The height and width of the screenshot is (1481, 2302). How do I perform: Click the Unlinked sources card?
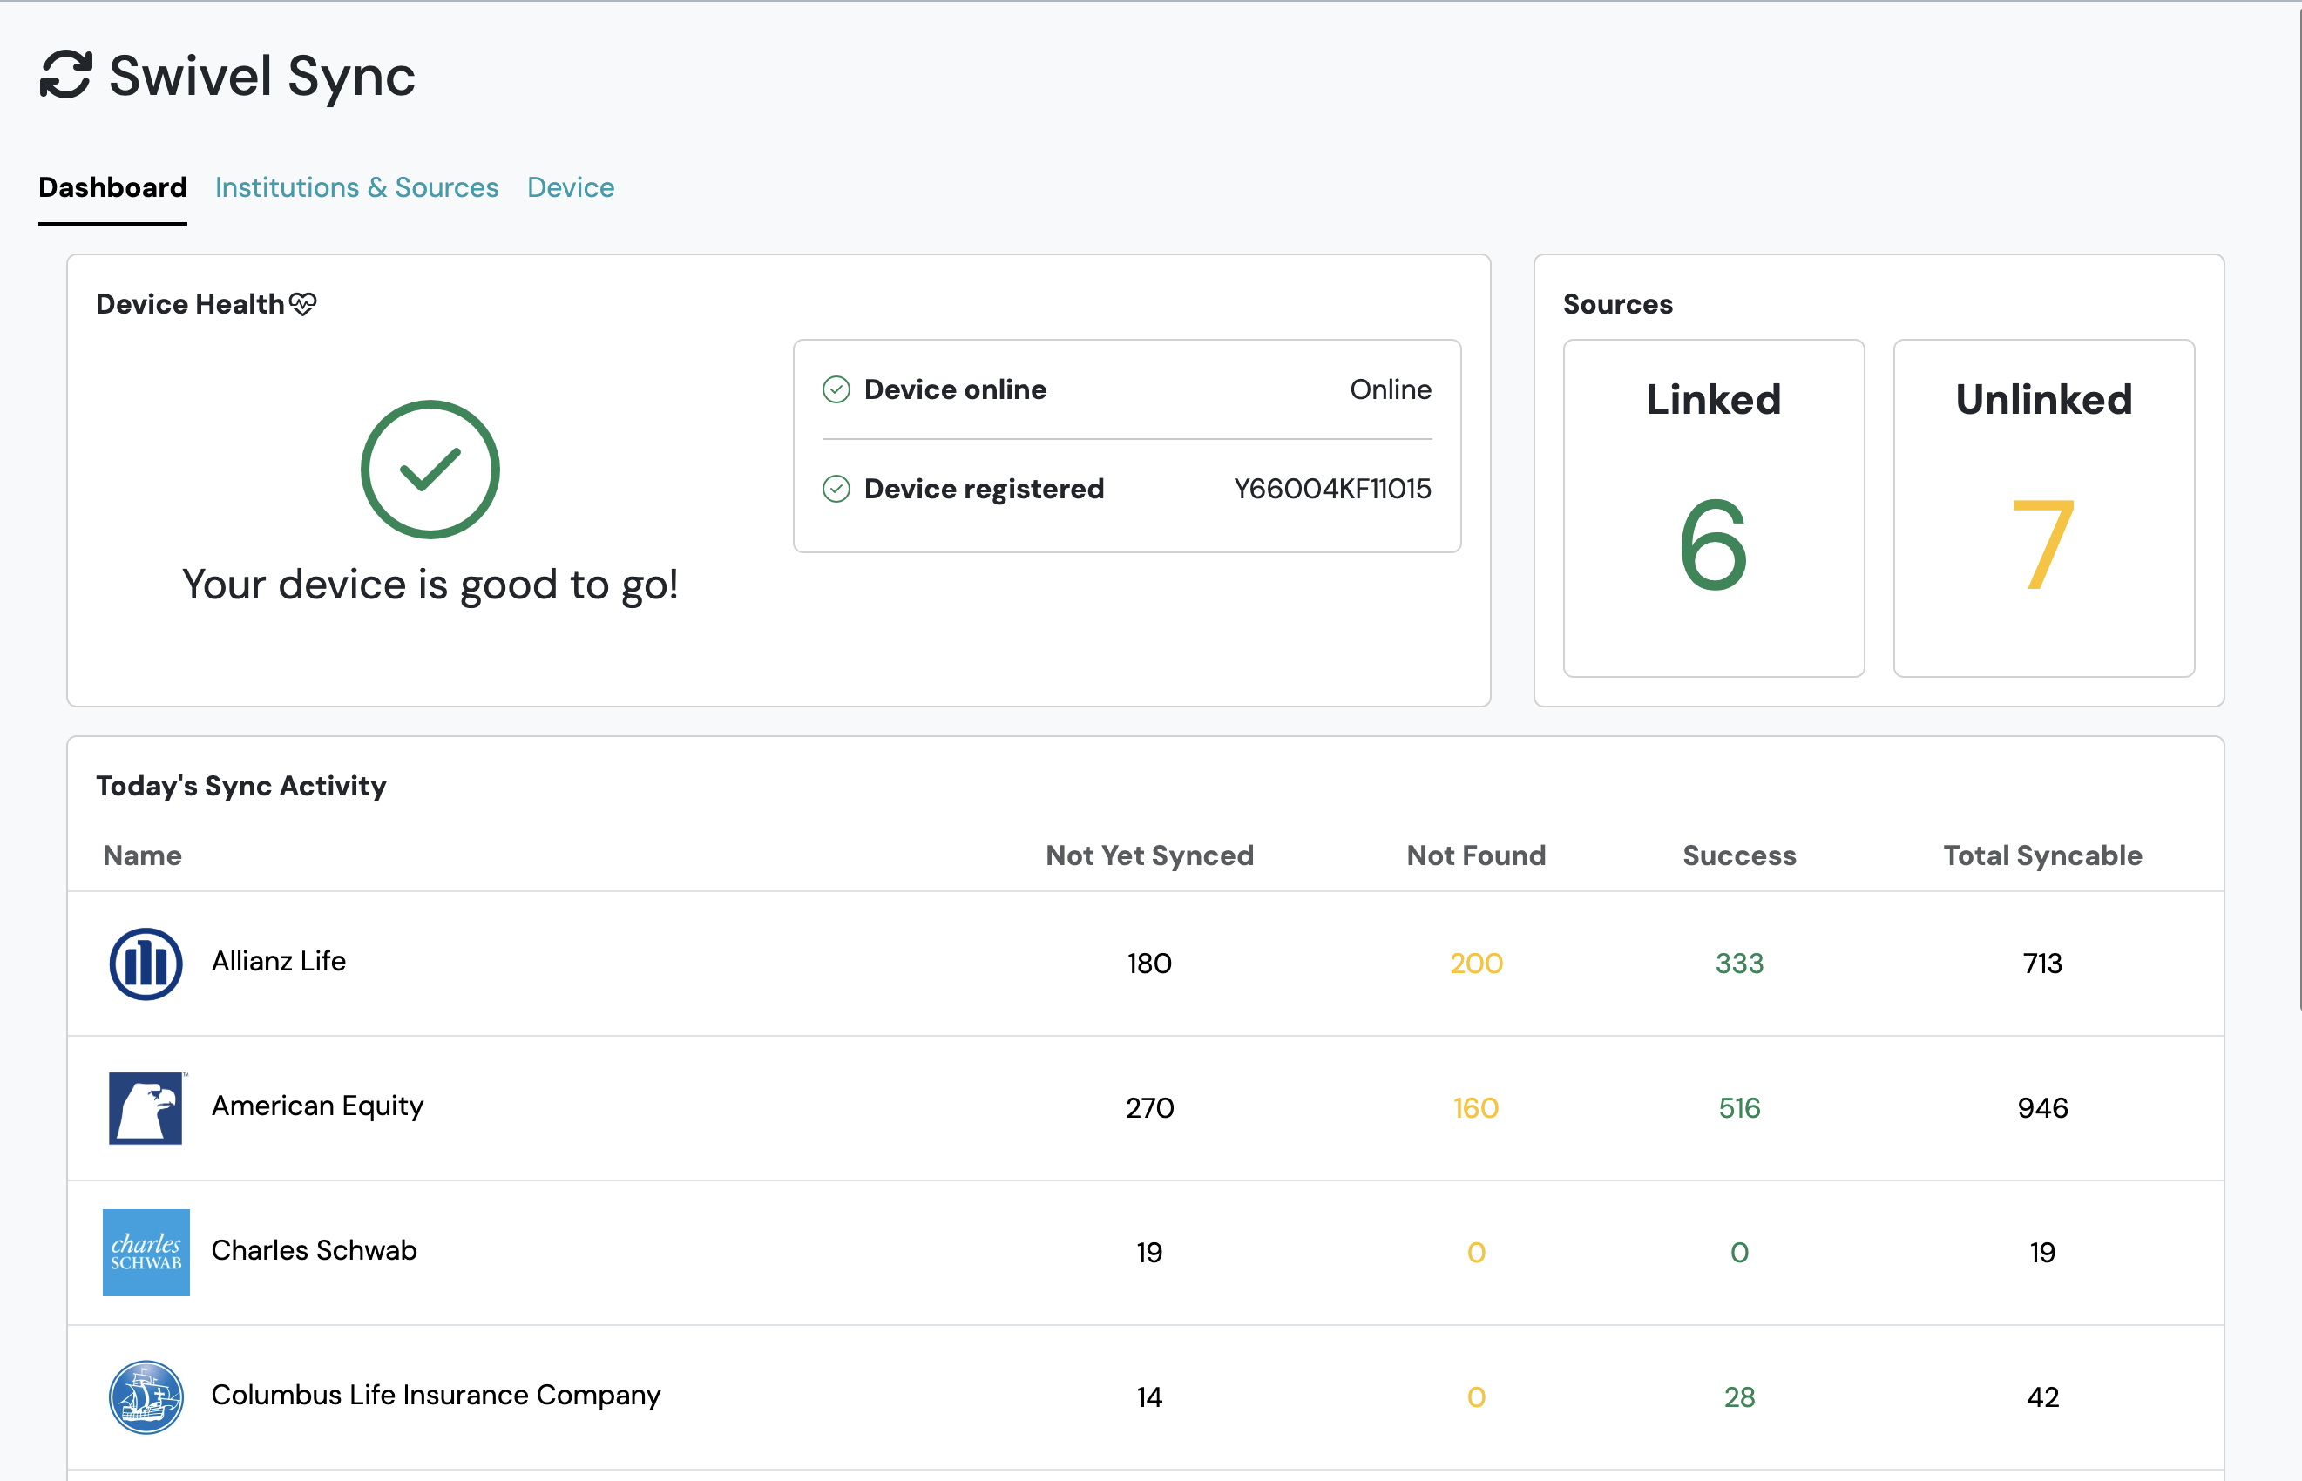click(2043, 508)
